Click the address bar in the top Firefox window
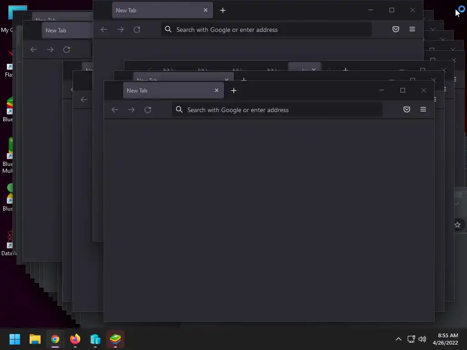Image resolution: width=467 pixels, height=350 pixels. [266, 30]
